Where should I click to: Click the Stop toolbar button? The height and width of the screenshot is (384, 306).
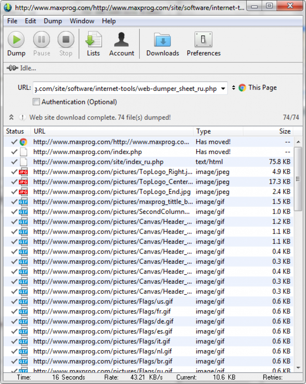pos(66,44)
